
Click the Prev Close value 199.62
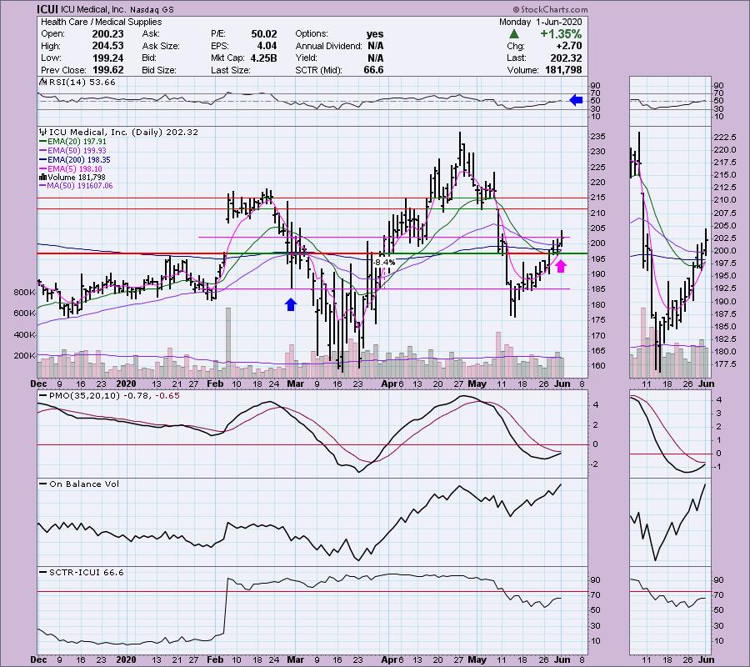click(107, 70)
